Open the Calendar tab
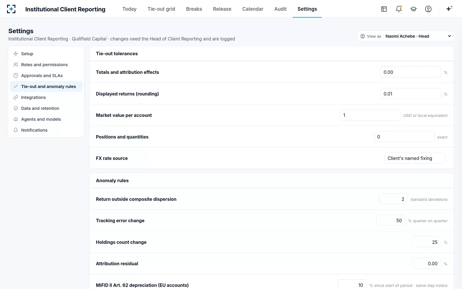This screenshot has height=289, width=462. click(x=253, y=9)
